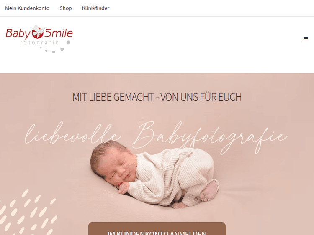This screenshot has height=235, width=314.
Task: Click the sleeping baby's face
Action: coord(118,166)
